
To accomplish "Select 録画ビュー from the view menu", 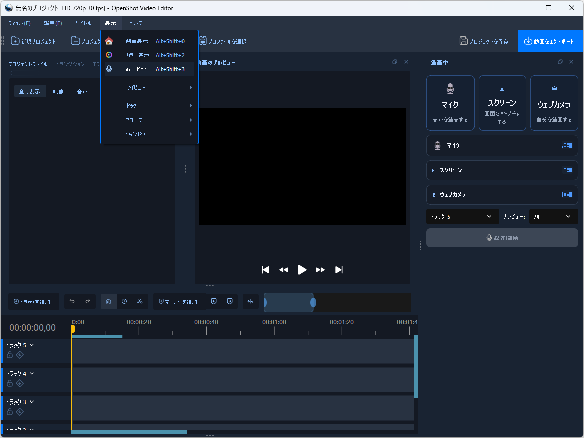I will tap(150, 69).
